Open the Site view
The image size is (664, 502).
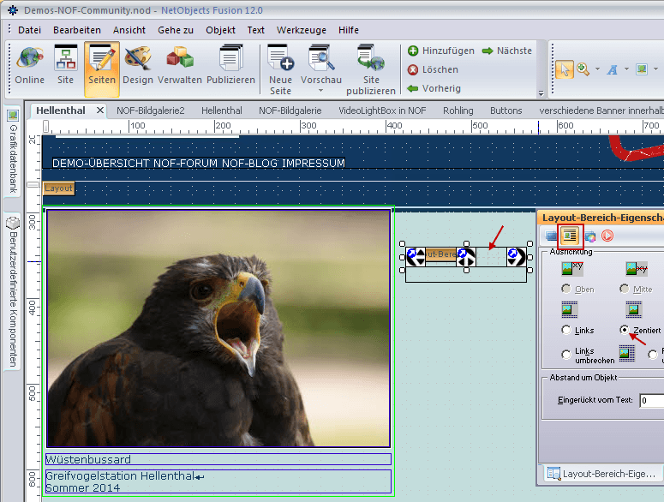(66, 65)
